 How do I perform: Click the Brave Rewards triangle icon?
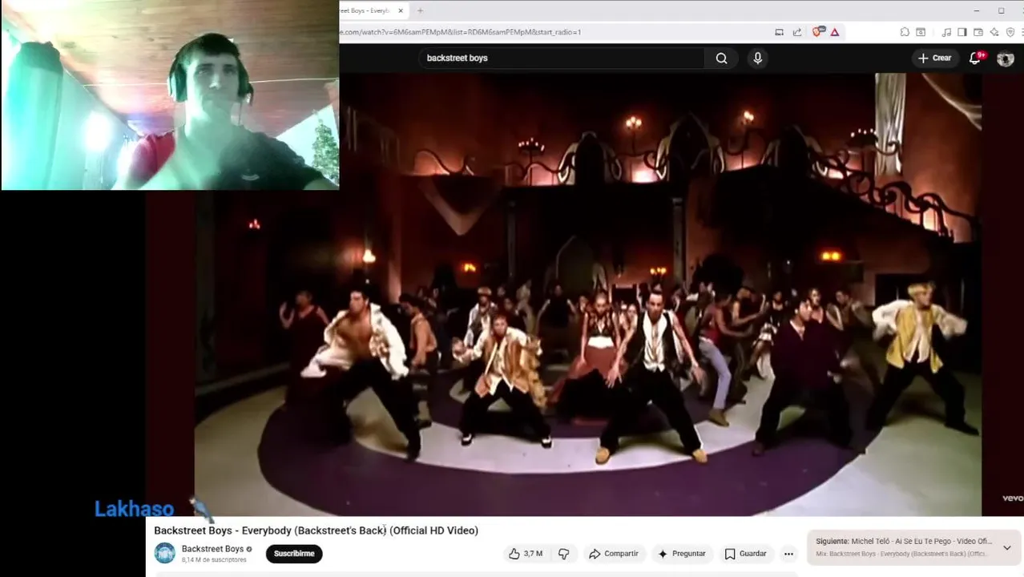tap(834, 32)
